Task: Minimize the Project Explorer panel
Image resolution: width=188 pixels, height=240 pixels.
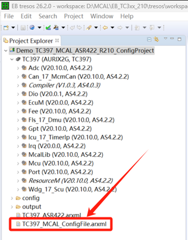Action: pyautogui.click(x=172, y=38)
